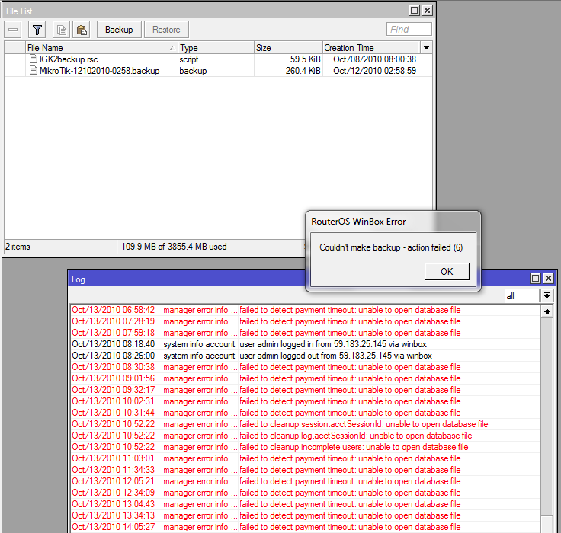Click the 'all' topic filter field in Log
The image size is (561, 533).
click(x=521, y=295)
